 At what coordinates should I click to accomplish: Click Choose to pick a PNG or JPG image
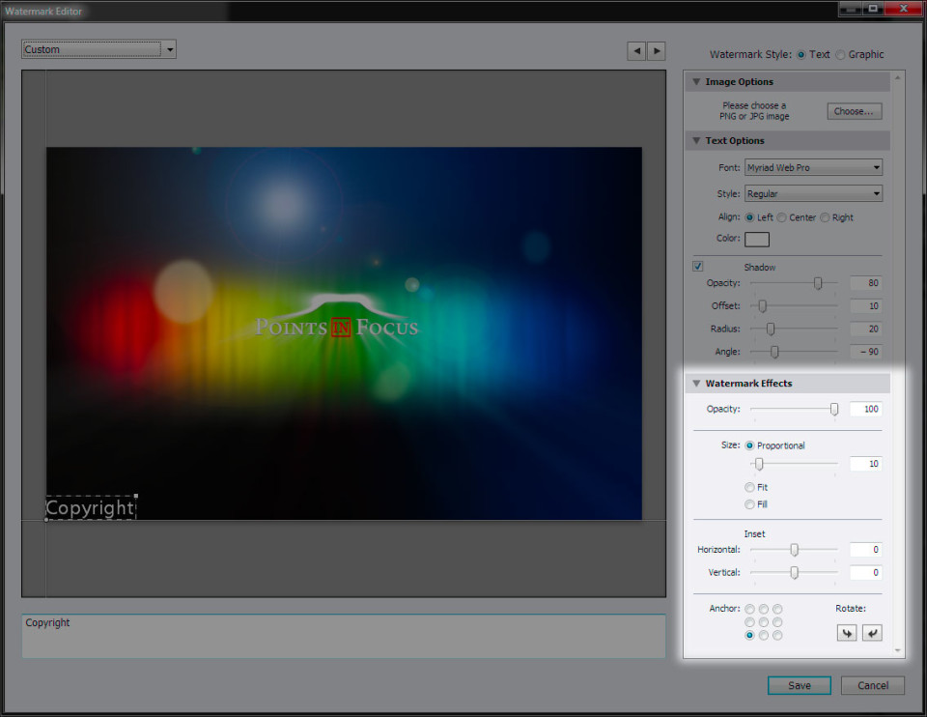(854, 110)
